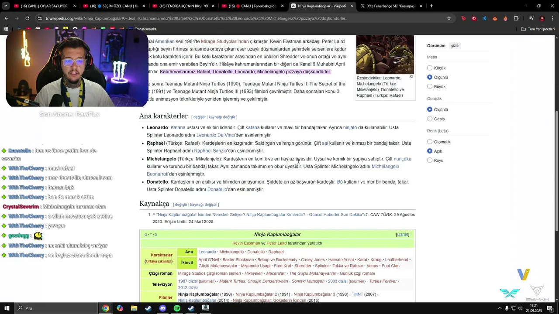Select the Küçük text size option
The height and width of the screenshot is (314, 559).
point(430,68)
